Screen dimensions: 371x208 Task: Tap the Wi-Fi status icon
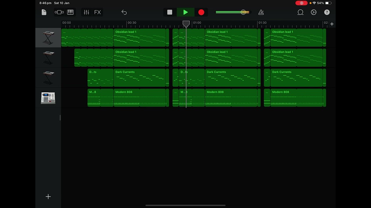tap(314, 3)
